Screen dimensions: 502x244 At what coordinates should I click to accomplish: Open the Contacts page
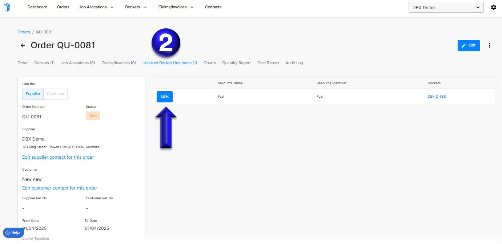click(x=213, y=7)
